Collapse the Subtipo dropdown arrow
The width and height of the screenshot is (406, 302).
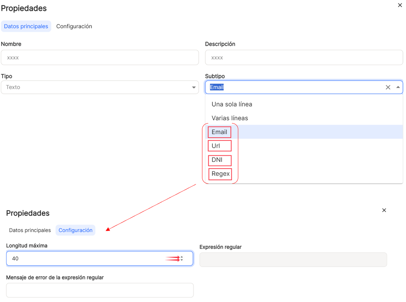pyautogui.click(x=398, y=87)
